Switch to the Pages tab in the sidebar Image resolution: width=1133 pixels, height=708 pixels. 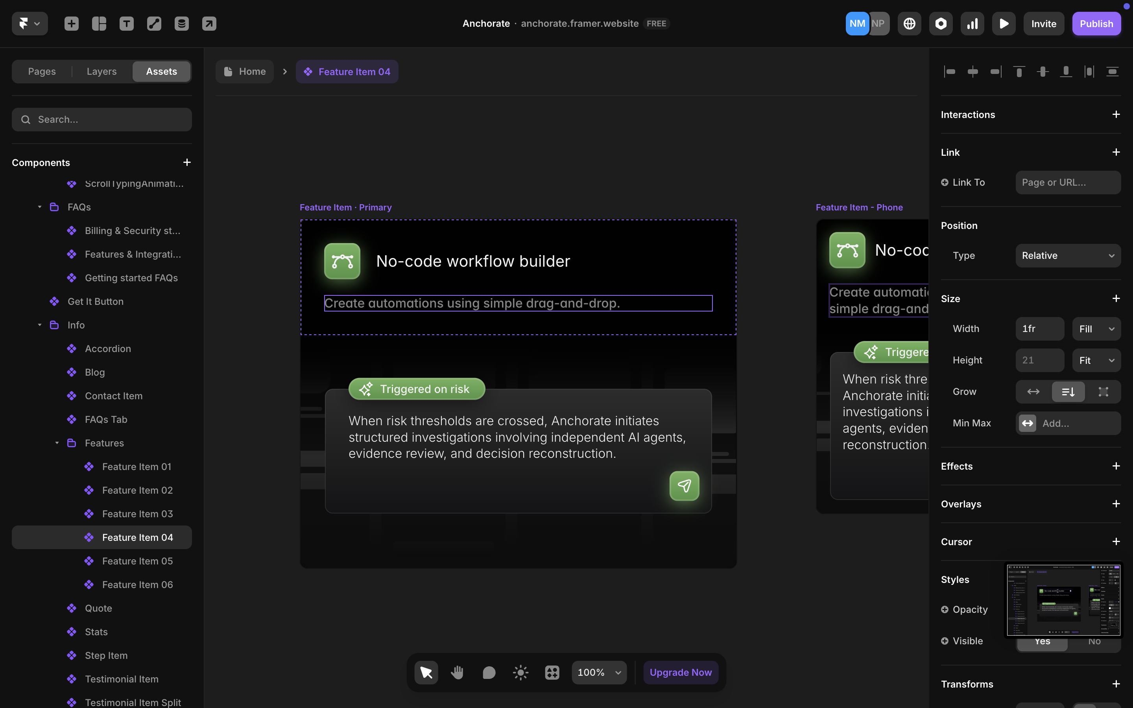[42, 71]
